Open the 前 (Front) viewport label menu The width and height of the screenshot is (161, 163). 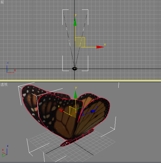2,2
